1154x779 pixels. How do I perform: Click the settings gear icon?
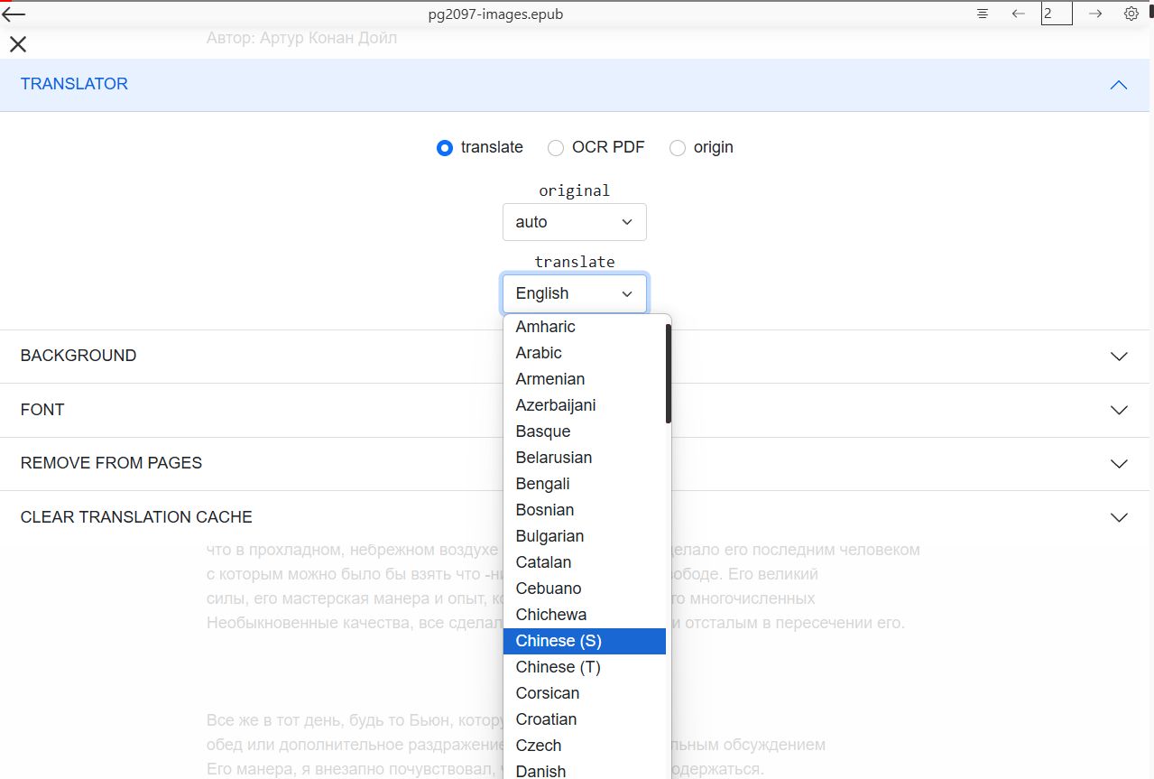(x=1131, y=14)
